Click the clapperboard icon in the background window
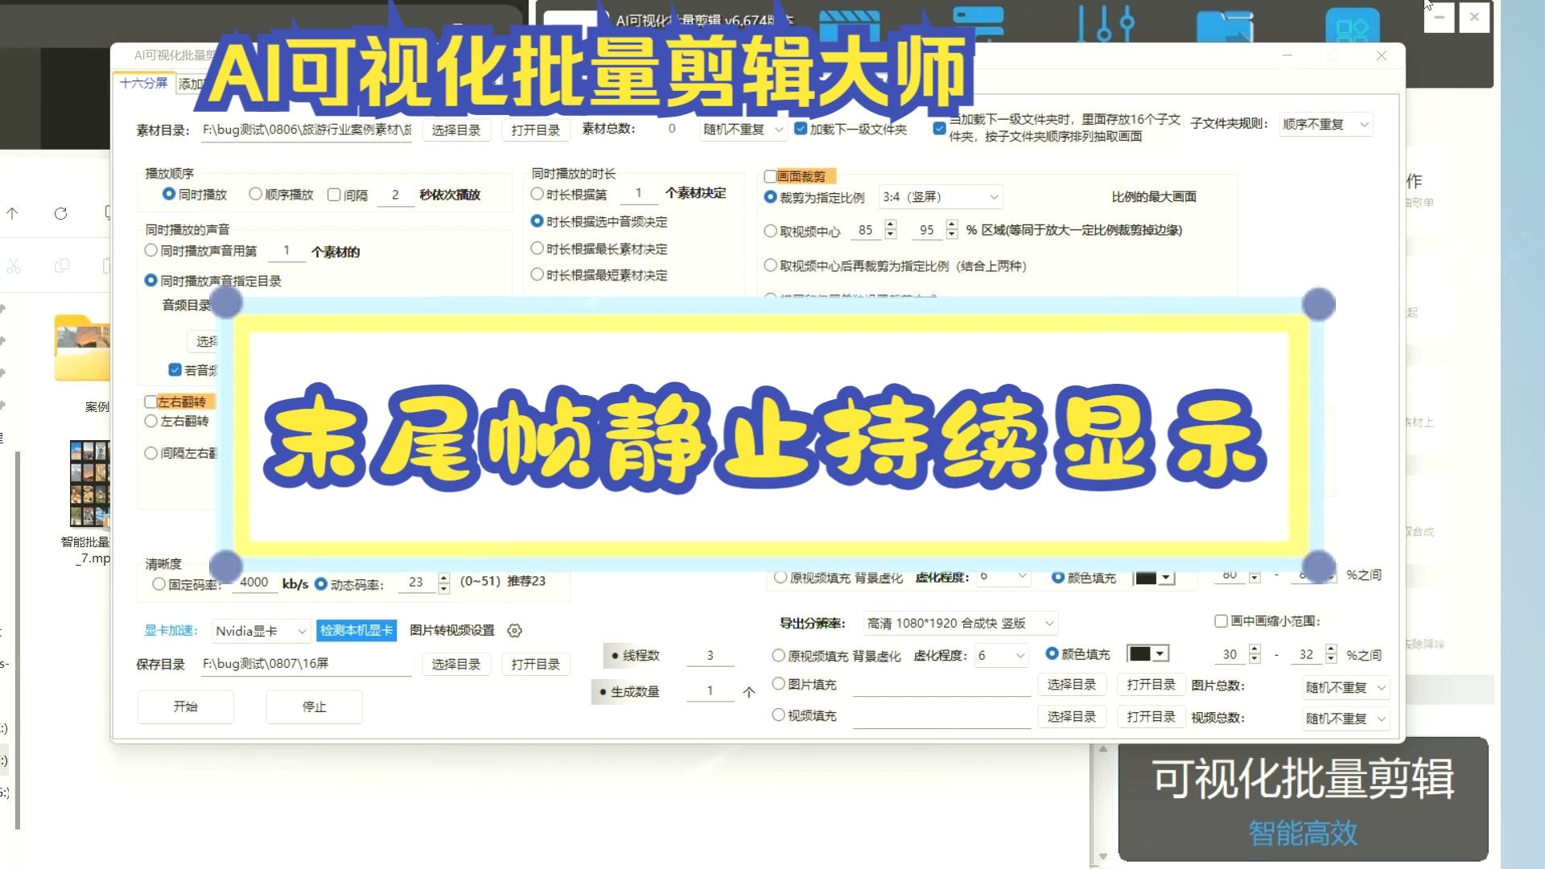The height and width of the screenshot is (869, 1545). coord(850,26)
